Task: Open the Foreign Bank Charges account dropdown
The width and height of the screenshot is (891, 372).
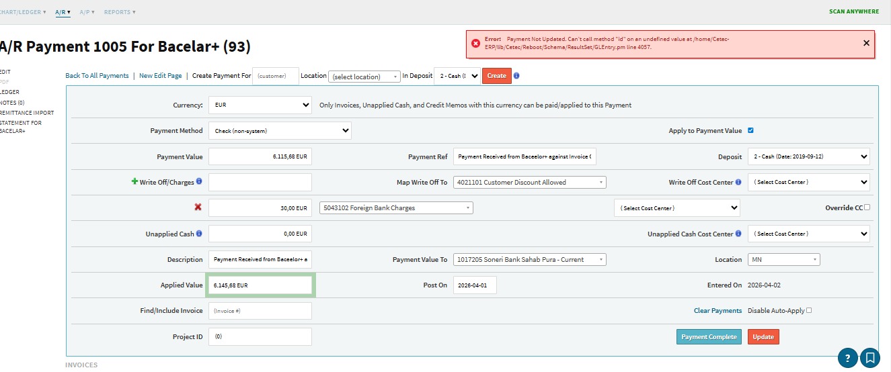Action: coord(396,208)
